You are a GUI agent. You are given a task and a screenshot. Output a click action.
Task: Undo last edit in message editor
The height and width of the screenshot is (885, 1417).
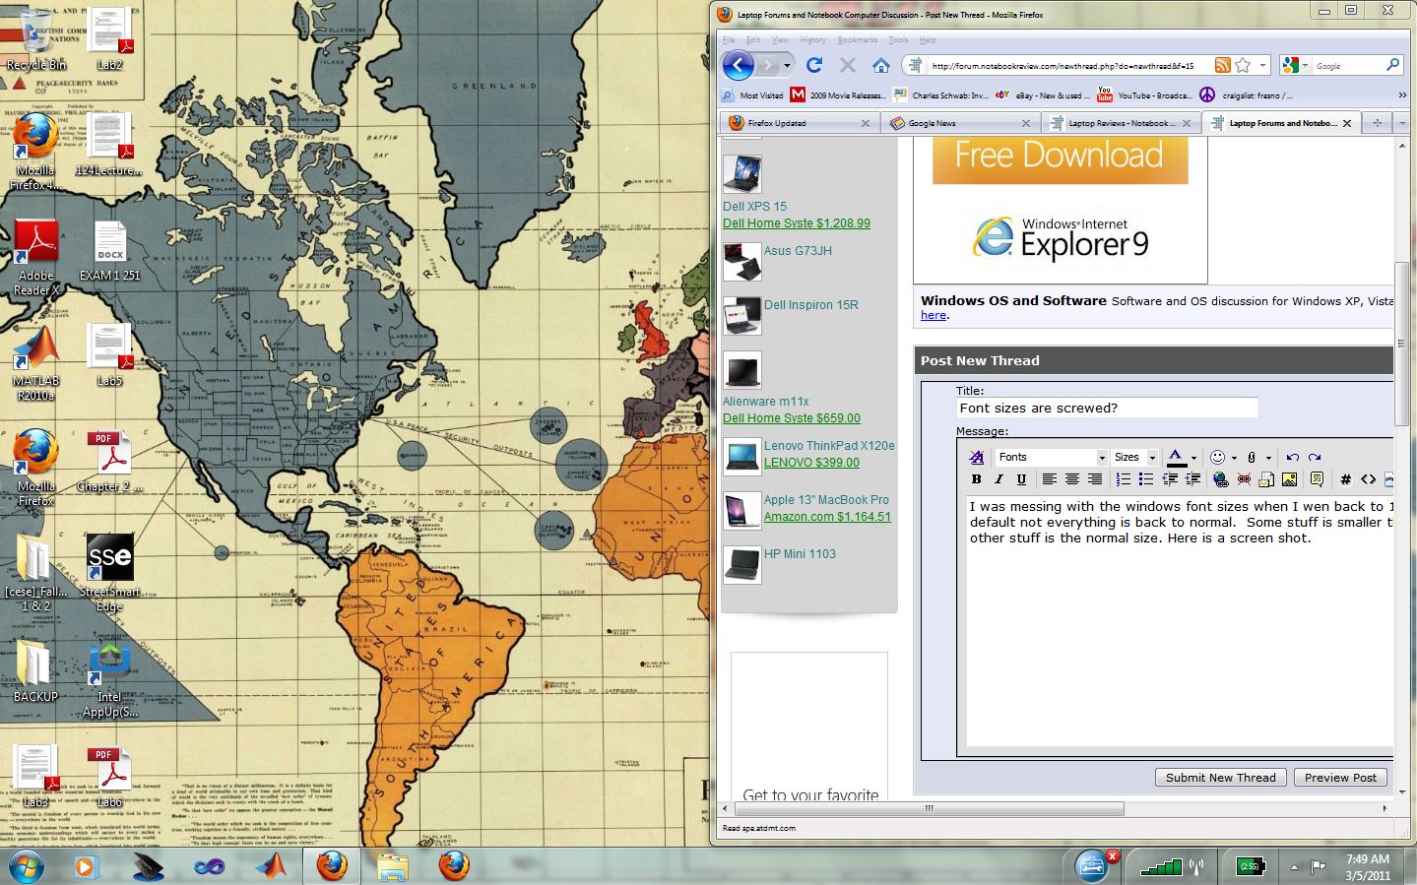point(1292,458)
